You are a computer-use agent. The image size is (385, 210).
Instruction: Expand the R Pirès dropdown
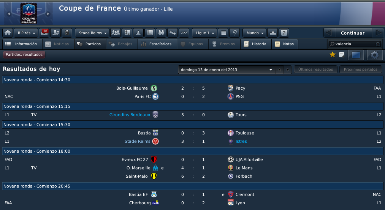coord(26,33)
